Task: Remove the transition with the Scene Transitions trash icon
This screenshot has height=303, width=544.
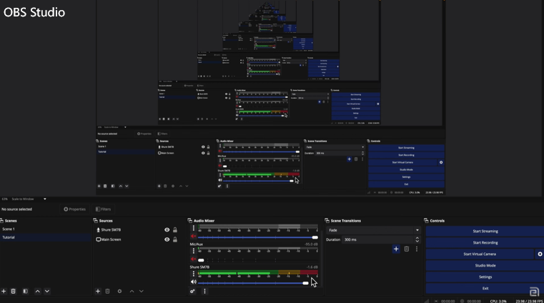Action: point(407,249)
